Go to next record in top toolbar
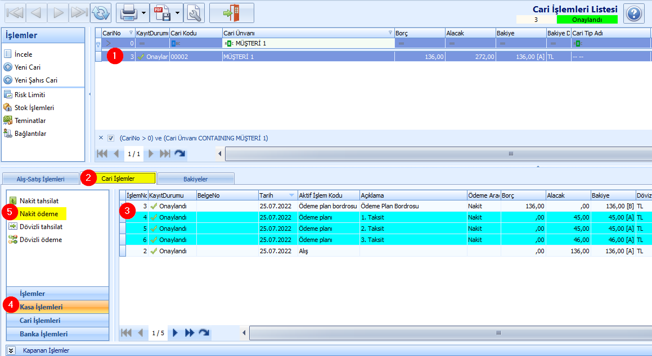 [58, 13]
